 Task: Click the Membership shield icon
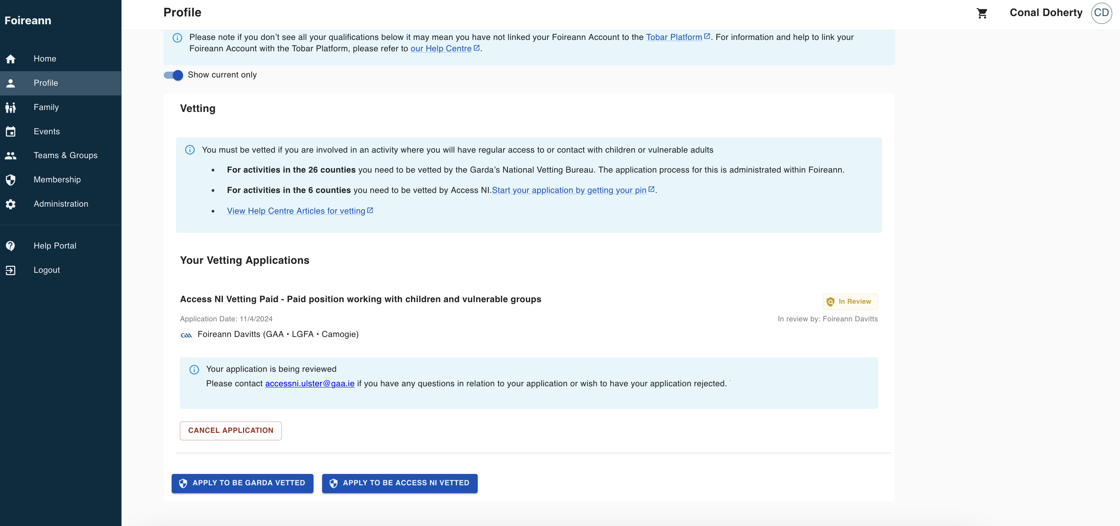tap(11, 180)
